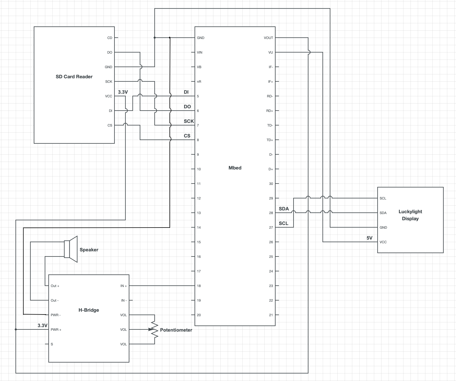Viewport: 456px width, 381px height.
Task: Select the CD pin on SD Card Reader
Action: (110, 38)
